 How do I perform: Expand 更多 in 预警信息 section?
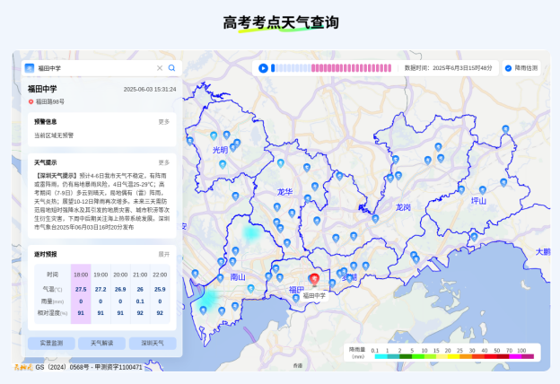pos(164,121)
